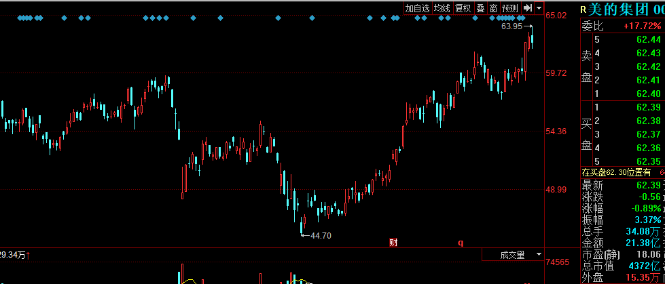Screen dimensions: 665x284
Task: Click the R margin-trading badge icon
Action: [583, 9]
